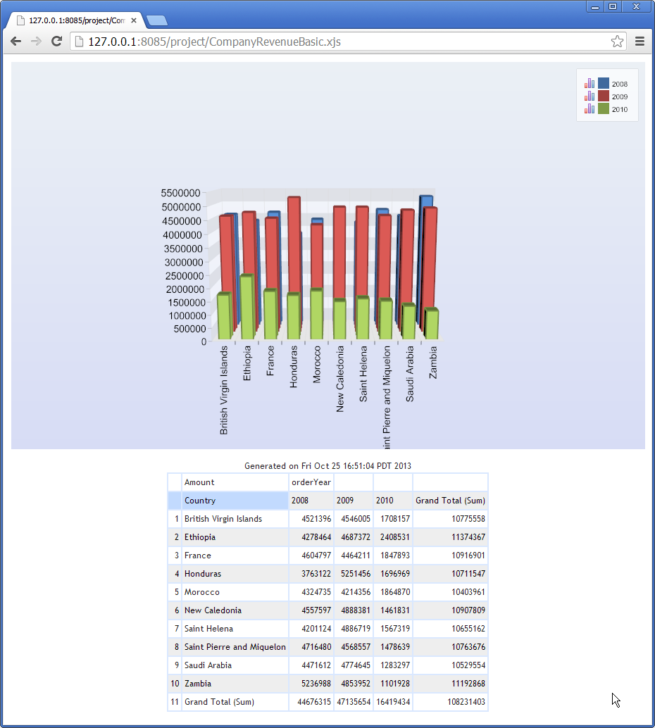Screen dimensions: 655x728
Task: Select the 127.0.0.1:8085 tab
Action: (77, 20)
